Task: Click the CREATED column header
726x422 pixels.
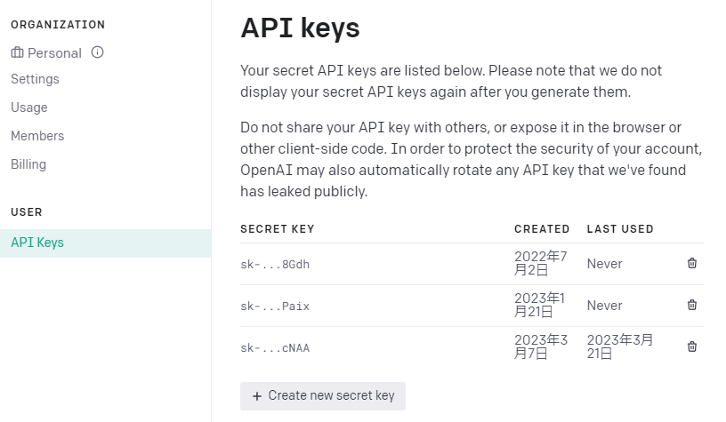Action: [x=542, y=229]
